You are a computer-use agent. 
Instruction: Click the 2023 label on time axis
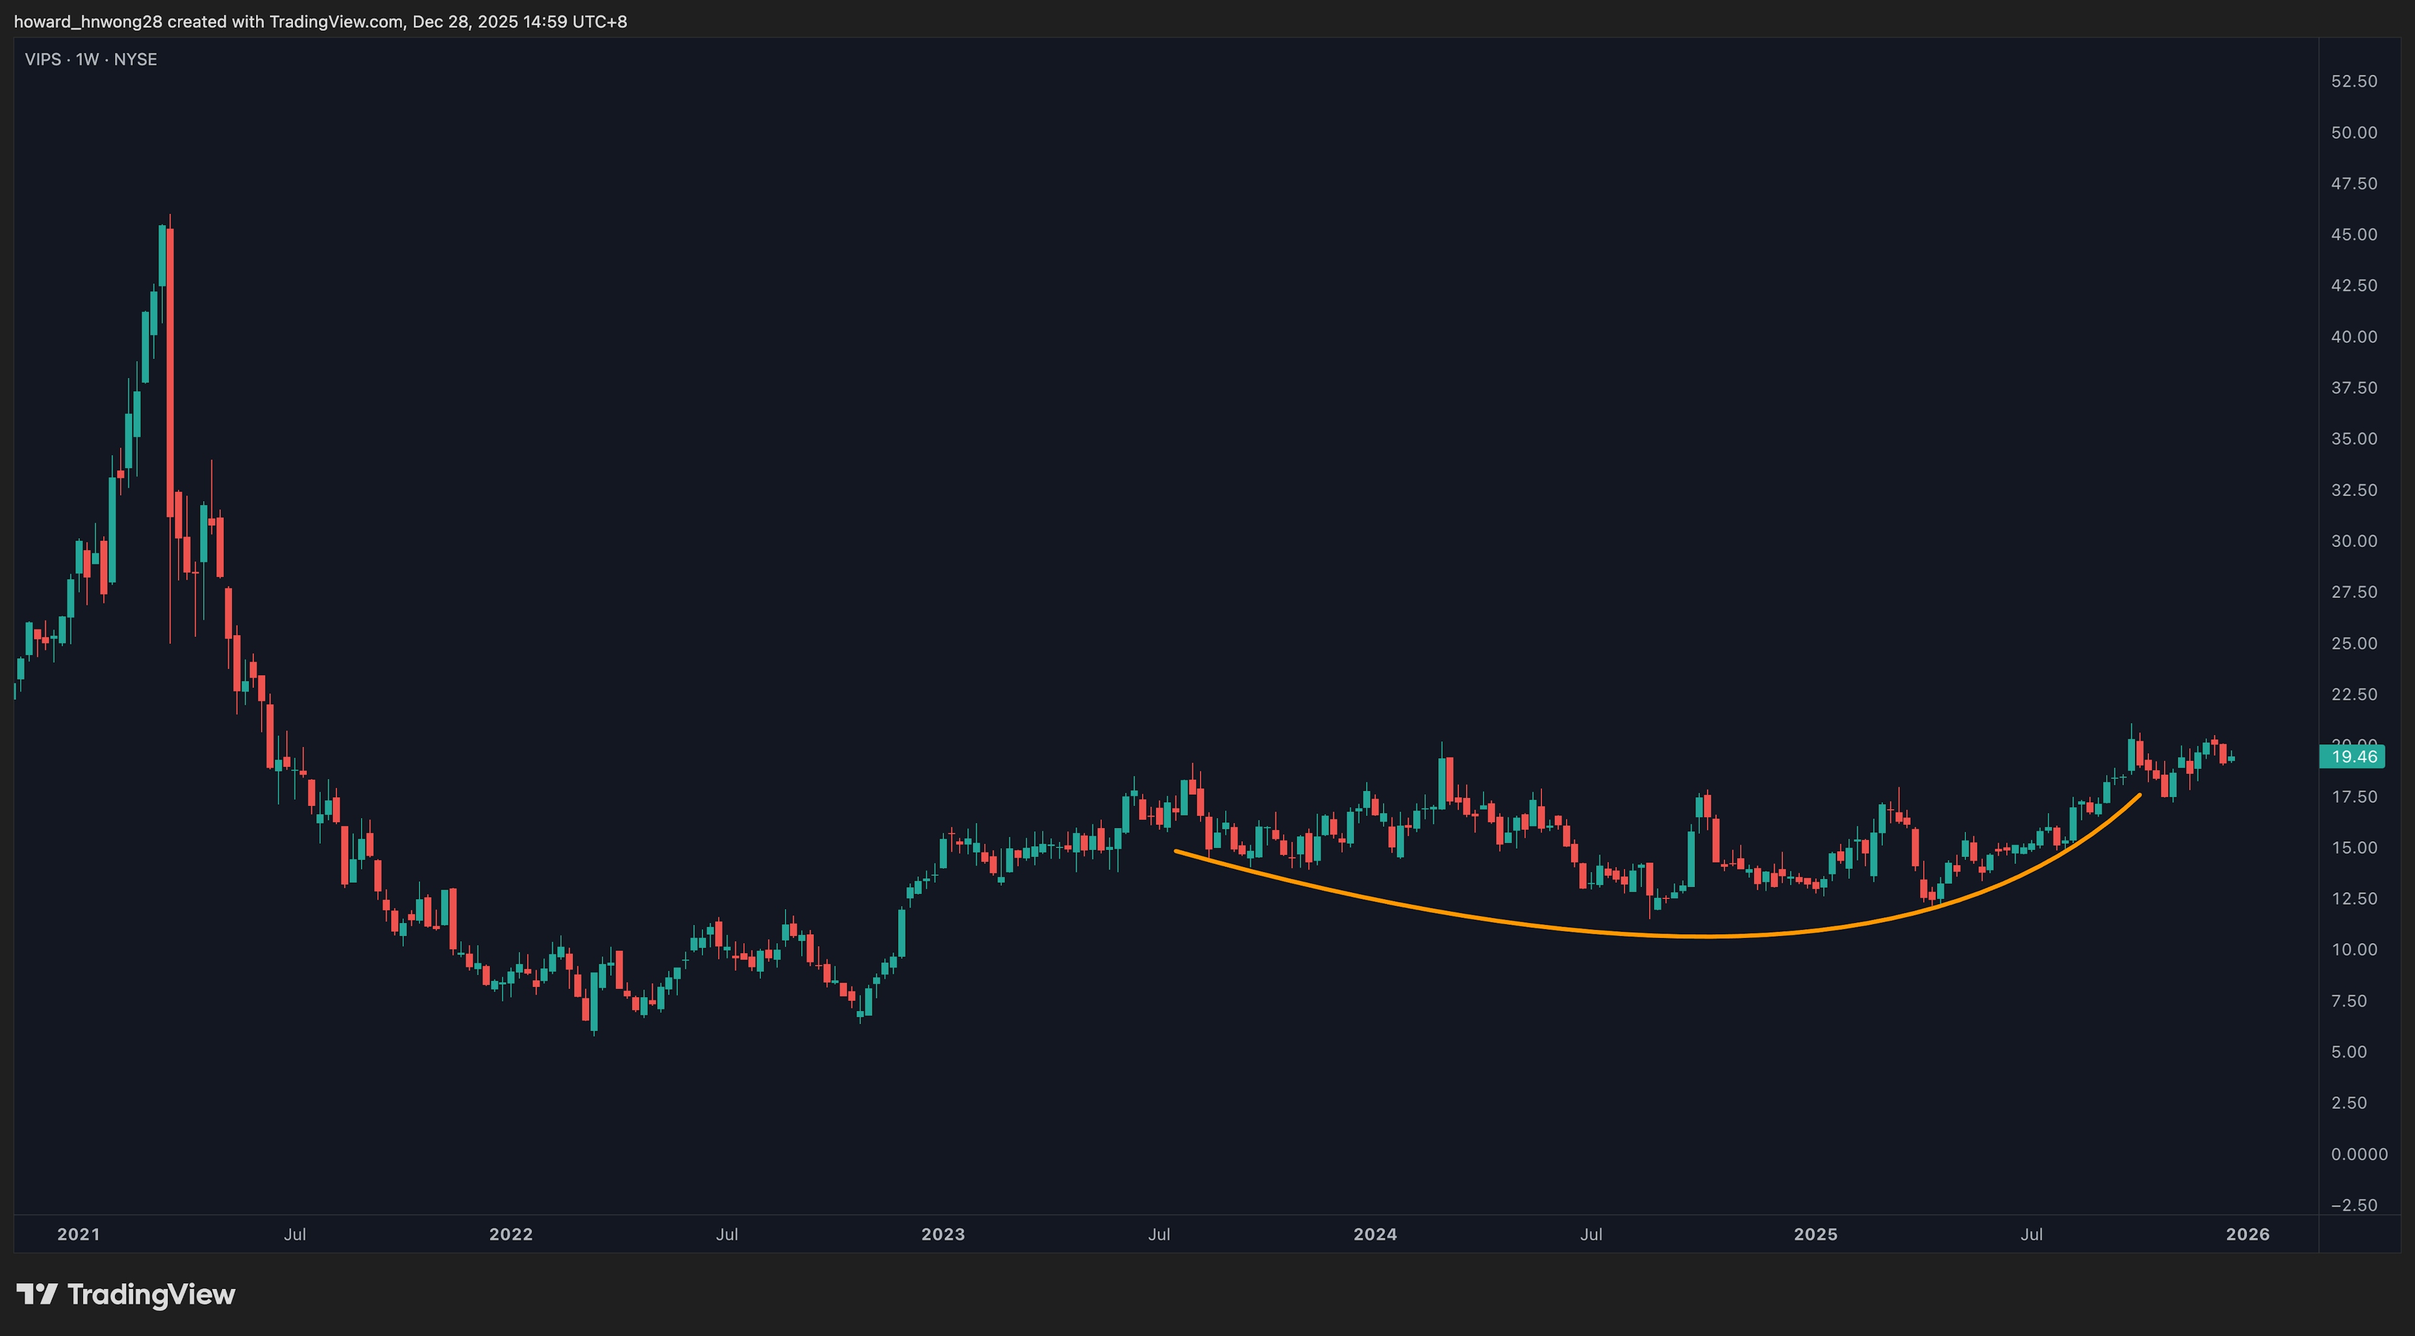click(x=943, y=1234)
